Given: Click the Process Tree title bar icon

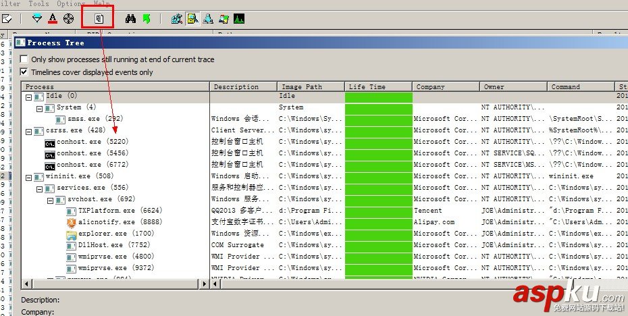Looking at the screenshot, I should [x=20, y=43].
